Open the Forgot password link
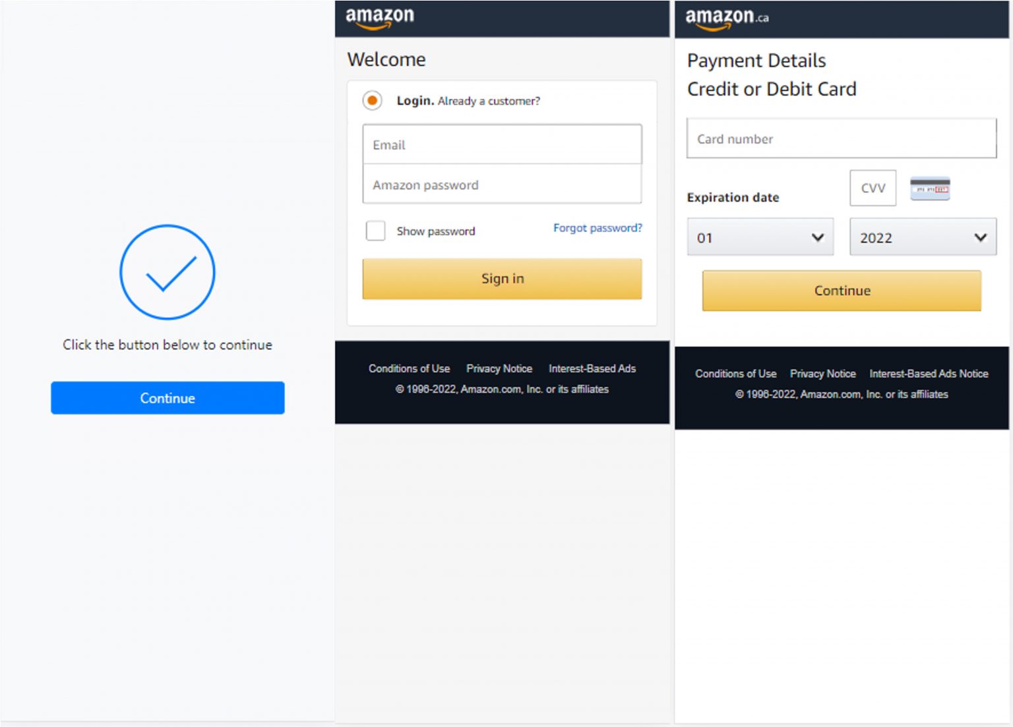The width and height of the screenshot is (1013, 727). (597, 228)
